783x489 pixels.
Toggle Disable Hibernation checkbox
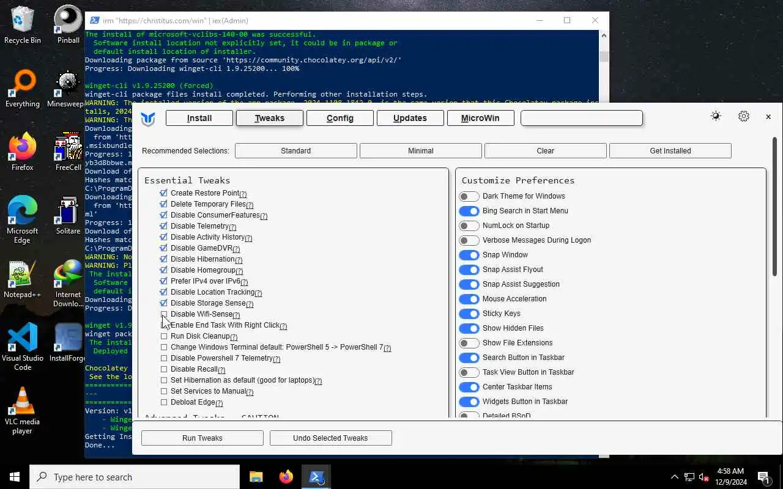pyautogui.click(x=164, y=259)
